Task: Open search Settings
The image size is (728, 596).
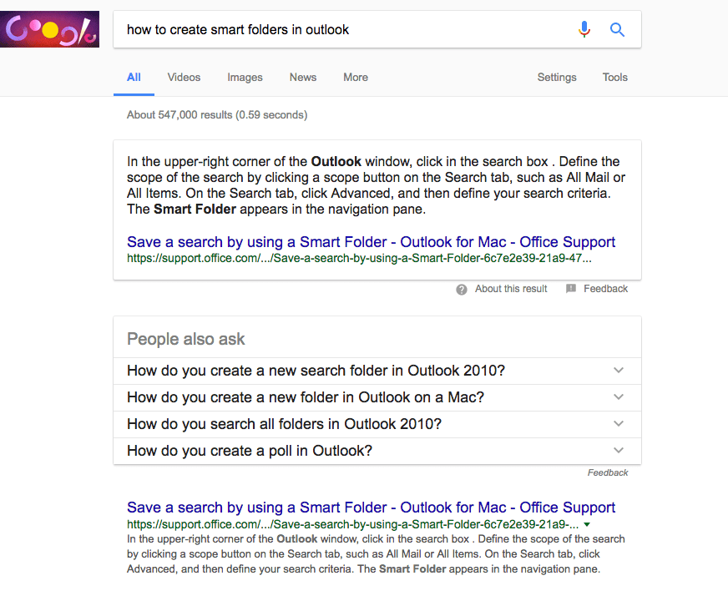Action: tap(556, 77)
